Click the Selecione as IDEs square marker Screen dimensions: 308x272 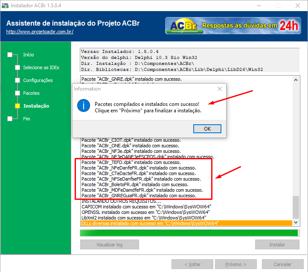pos(17,67)
